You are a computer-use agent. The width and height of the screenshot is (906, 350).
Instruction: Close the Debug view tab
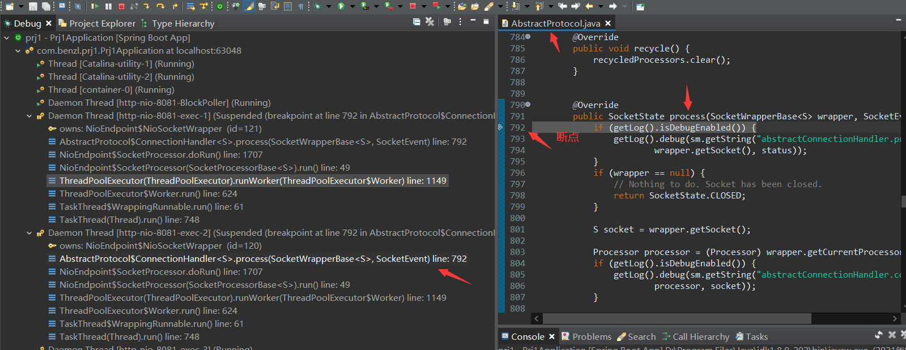(49, 23)
